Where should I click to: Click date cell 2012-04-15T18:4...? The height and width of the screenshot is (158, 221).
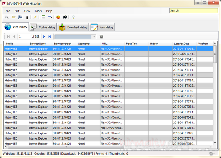(x=184, y=81)
